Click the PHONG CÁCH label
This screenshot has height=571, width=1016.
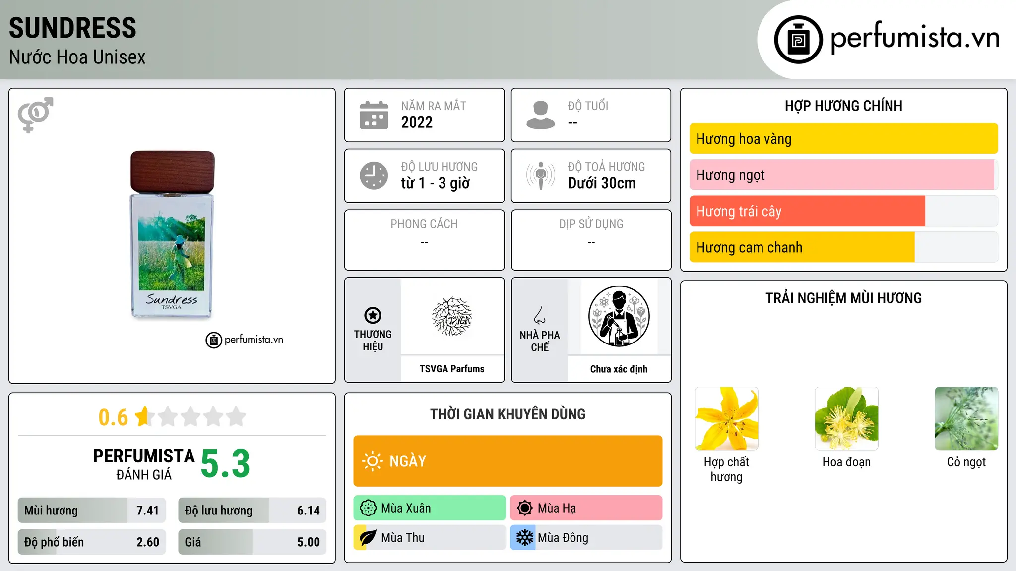424,224
